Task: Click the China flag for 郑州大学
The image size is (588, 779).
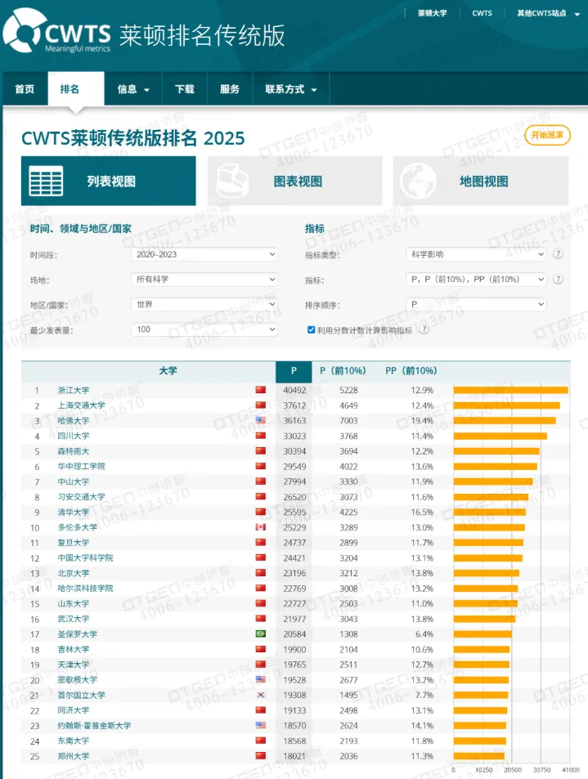Action: click(260, 756)
